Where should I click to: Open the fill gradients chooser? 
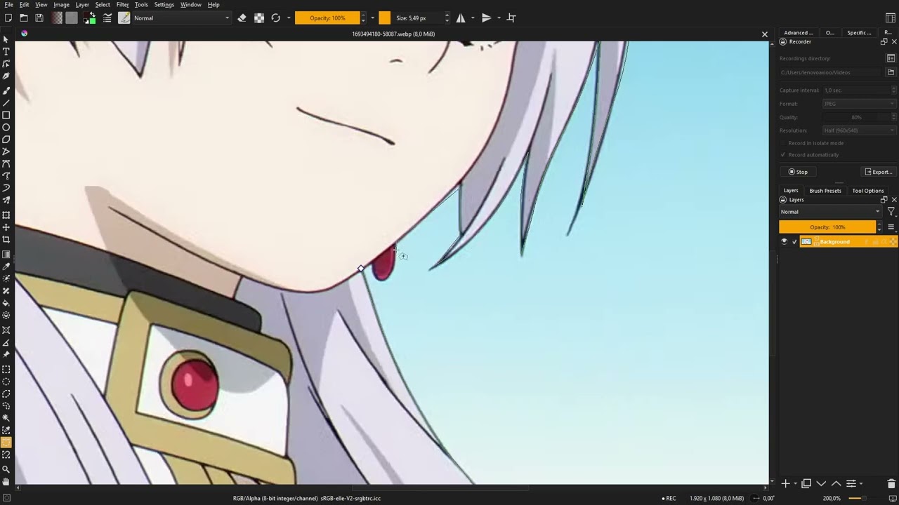click(57, 18)
